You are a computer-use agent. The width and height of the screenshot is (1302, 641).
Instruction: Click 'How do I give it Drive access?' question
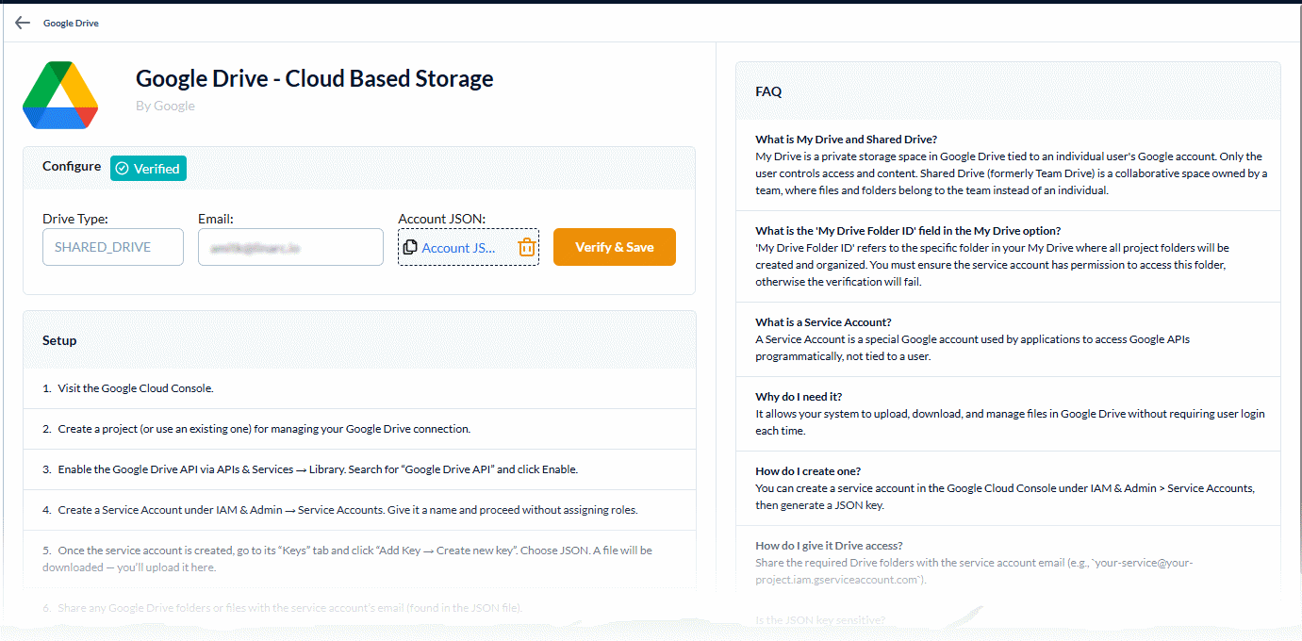click(x=829, y=546)
